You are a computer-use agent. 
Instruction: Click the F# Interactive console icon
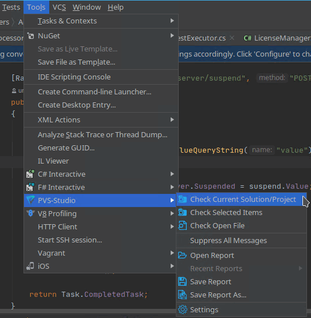click(x=30, y=187)
